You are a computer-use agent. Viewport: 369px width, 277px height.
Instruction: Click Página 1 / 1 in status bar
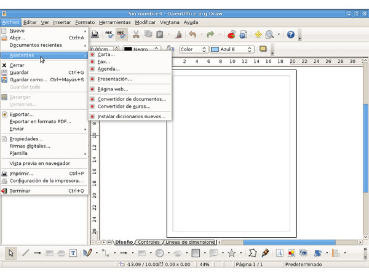click(249, 264)
